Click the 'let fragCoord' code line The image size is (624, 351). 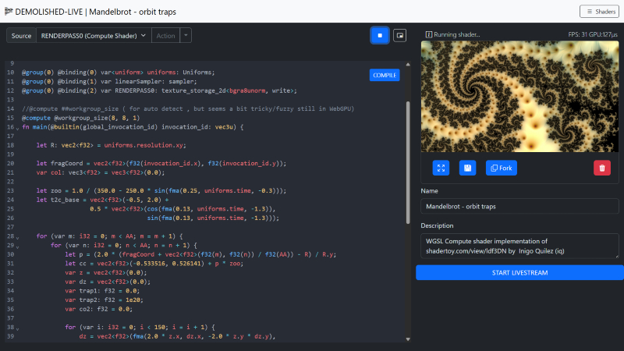161,163
